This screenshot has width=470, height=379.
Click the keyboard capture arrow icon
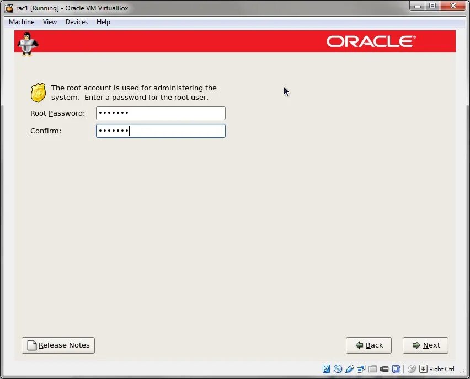point(423,369)
